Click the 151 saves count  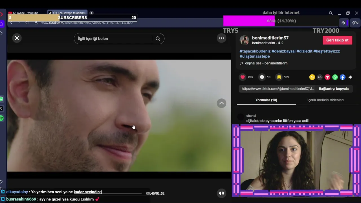(x=287, y=77)
